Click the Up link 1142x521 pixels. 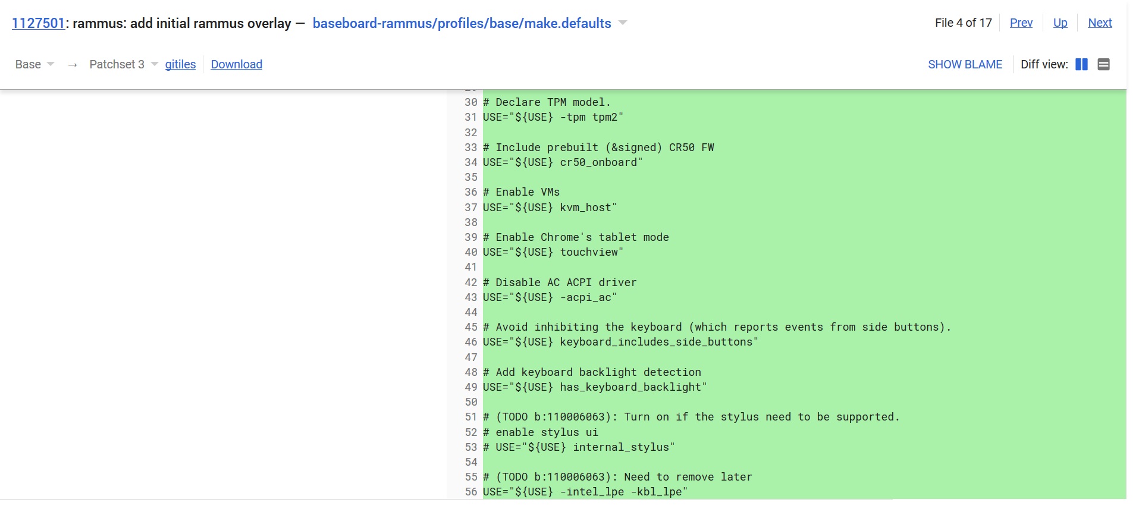[1060, 23]
